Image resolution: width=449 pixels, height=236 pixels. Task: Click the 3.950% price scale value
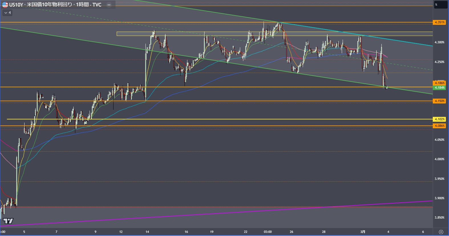pyautogui.click(x=439, y=179)
